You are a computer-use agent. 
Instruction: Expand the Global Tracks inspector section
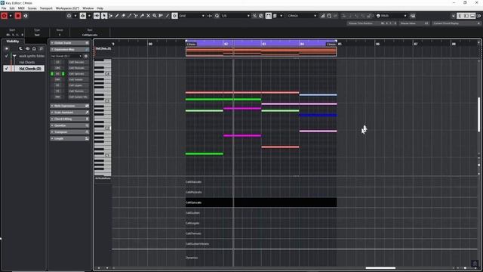click(69, 43)
